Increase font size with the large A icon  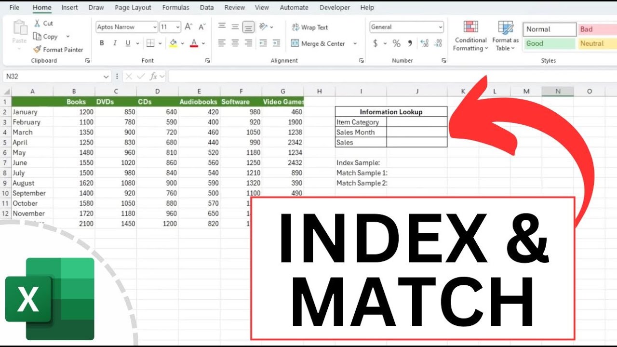click(x=189, y=27)
